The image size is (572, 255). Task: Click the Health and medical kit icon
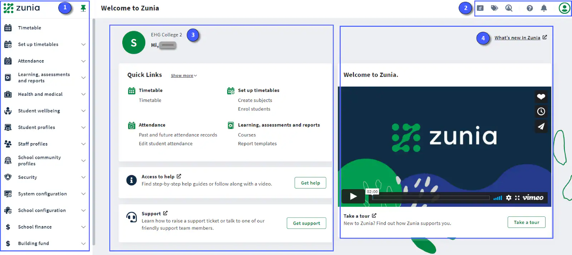coord(8,94)
